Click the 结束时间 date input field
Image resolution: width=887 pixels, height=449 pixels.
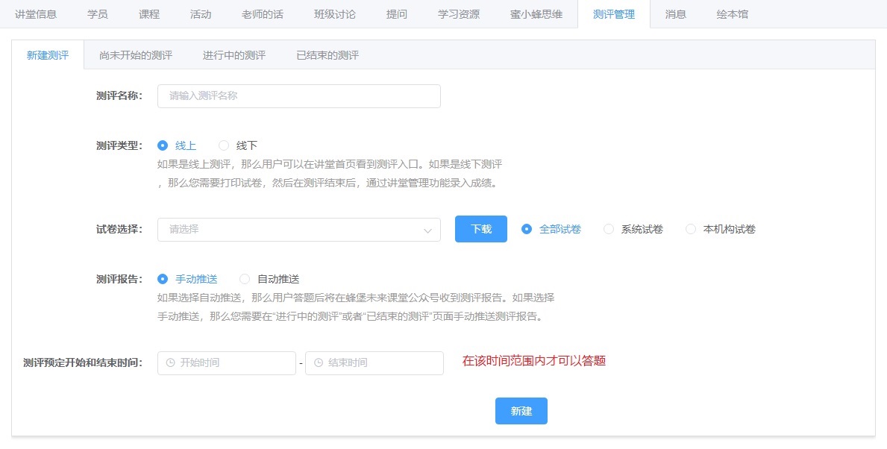click(380, 363)
